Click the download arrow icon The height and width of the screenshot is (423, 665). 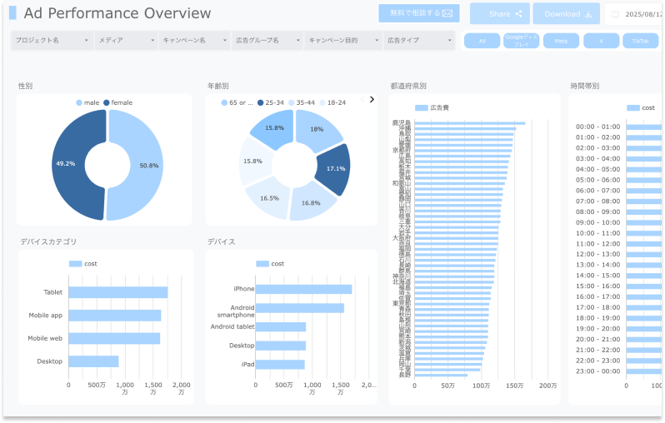coord(588,14)
